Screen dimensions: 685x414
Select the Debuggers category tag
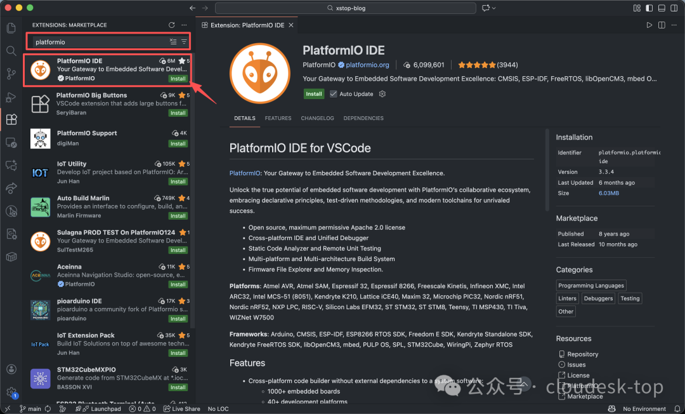pos(598,298)
